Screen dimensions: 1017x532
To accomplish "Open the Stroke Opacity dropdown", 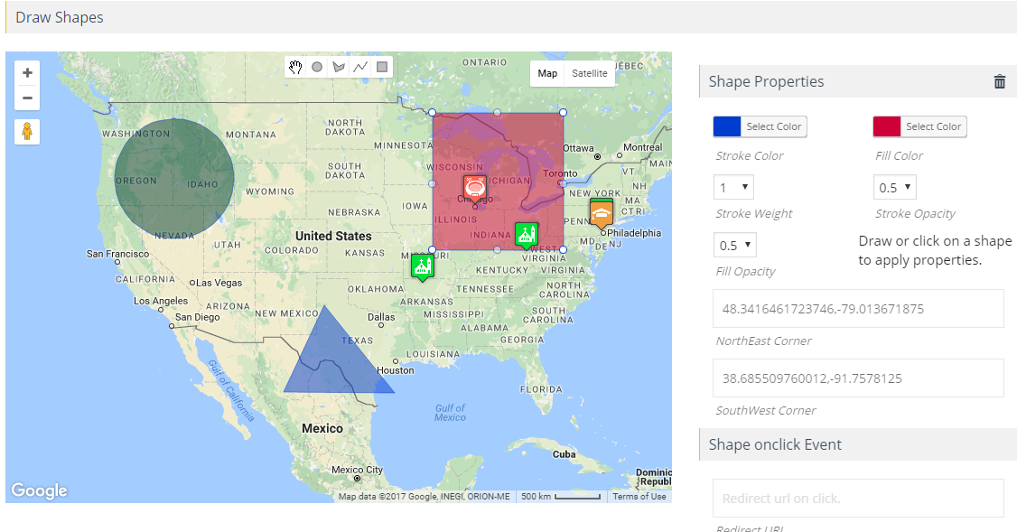I will tap(894, 188).
